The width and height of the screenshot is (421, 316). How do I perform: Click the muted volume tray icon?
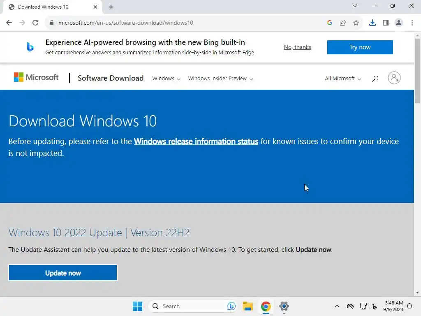click(x=374, y=306)
